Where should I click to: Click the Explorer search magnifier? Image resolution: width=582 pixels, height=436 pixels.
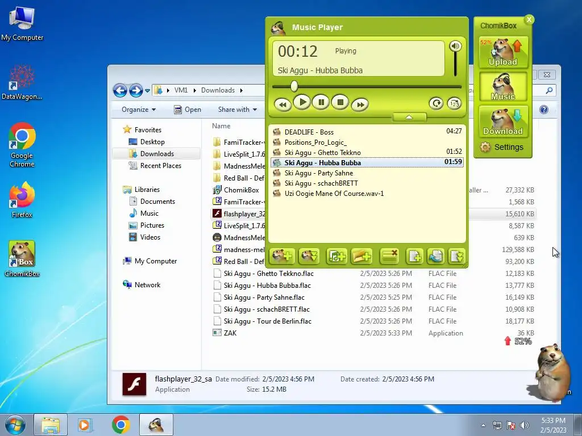(x=550, y=90)
